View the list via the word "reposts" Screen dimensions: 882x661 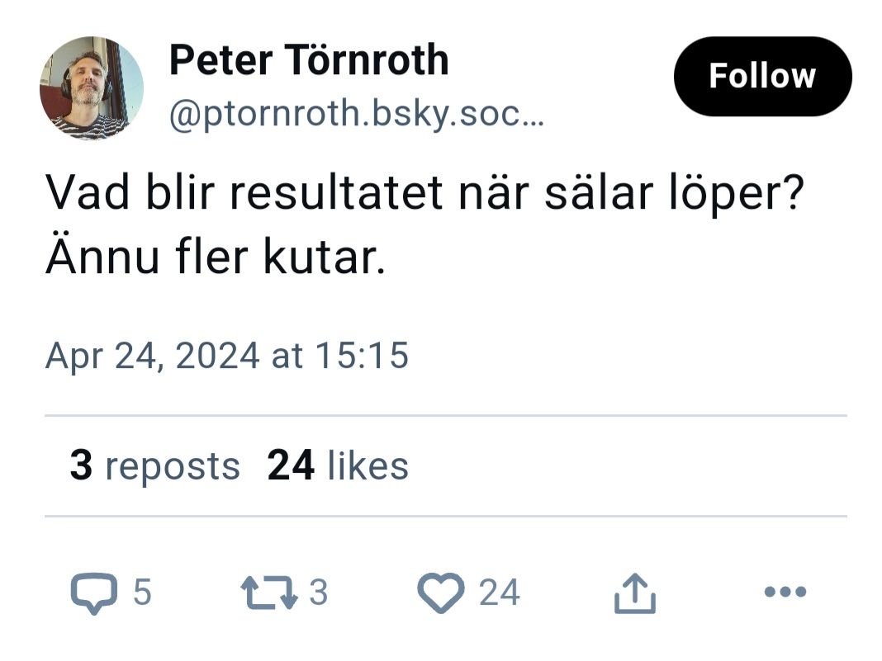point(172,466)
